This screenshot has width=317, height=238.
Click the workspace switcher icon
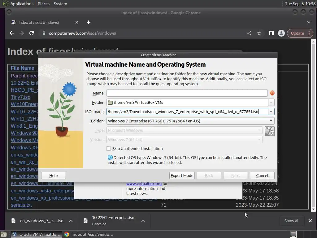click(293, 234)
